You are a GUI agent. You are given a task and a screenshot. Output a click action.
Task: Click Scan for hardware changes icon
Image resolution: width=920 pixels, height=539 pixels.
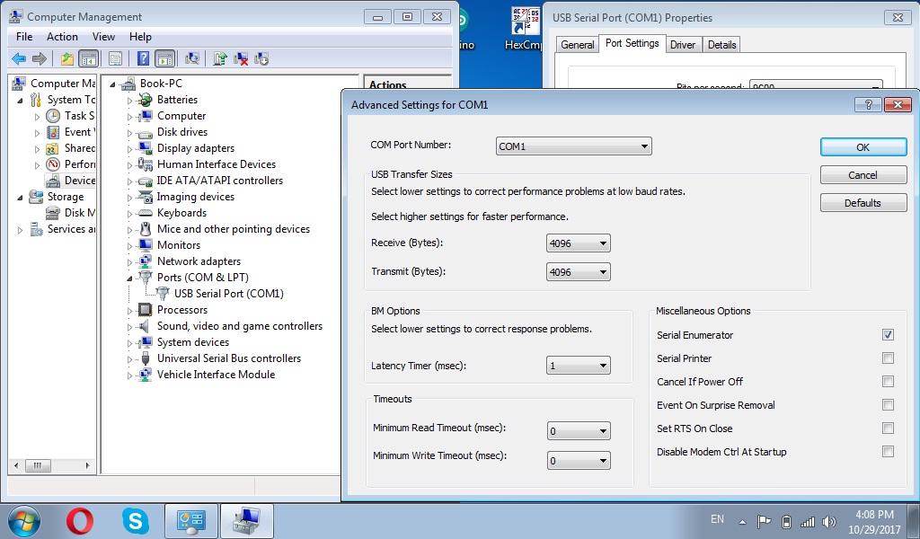coord(192,58)
